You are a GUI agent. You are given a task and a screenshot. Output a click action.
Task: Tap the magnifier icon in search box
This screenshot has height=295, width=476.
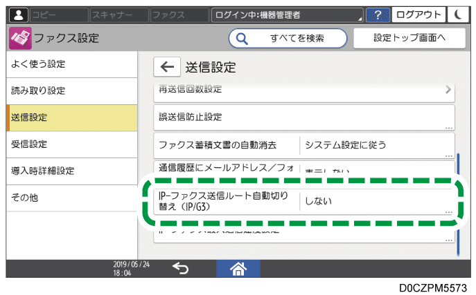[242, 39]
